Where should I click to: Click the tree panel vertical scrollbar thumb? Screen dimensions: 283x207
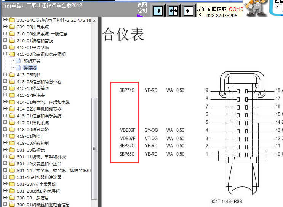click(x=94, y=149)
